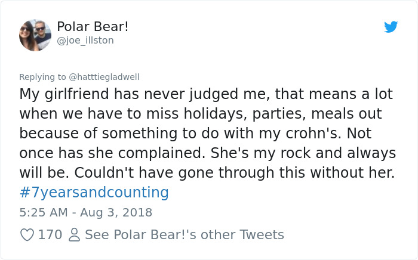
Task: Like the tweet with the heart icon
Action: (27, 235)
